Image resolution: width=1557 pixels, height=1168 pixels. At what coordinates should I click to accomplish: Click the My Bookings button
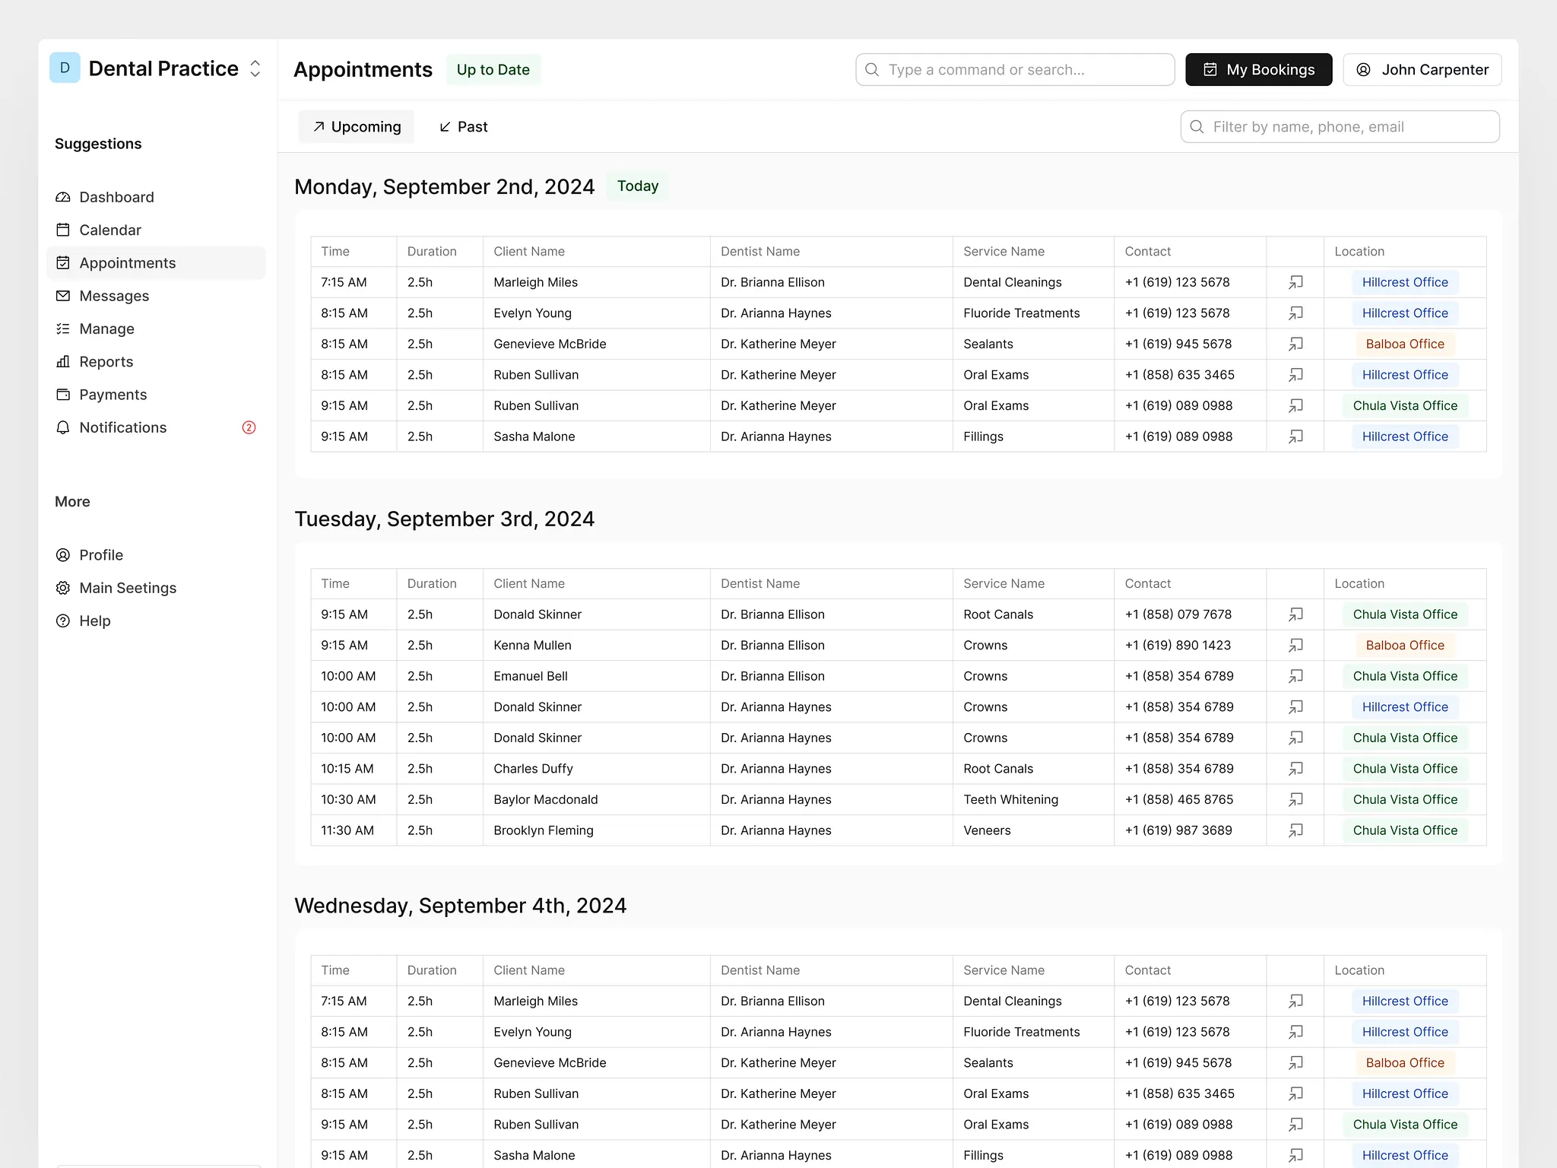click(1258, 70)
